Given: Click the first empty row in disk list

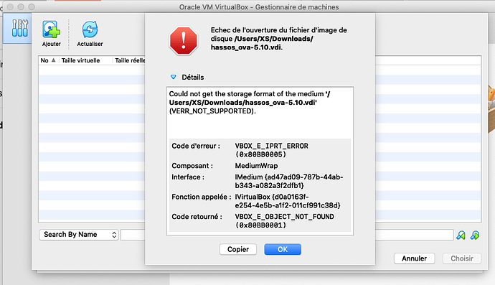Looking at the screenshot, I should (92, 70).
